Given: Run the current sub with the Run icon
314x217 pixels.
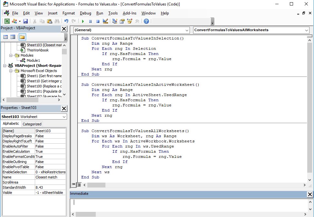Looking at the screenshot, I should pyautogui.click(x=83, y=21).
